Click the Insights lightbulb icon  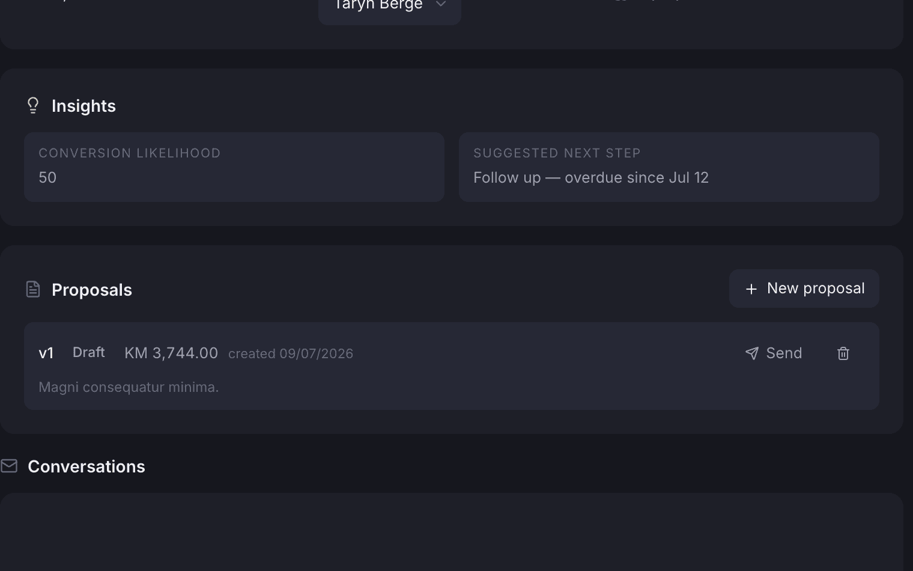coord(33,106)
